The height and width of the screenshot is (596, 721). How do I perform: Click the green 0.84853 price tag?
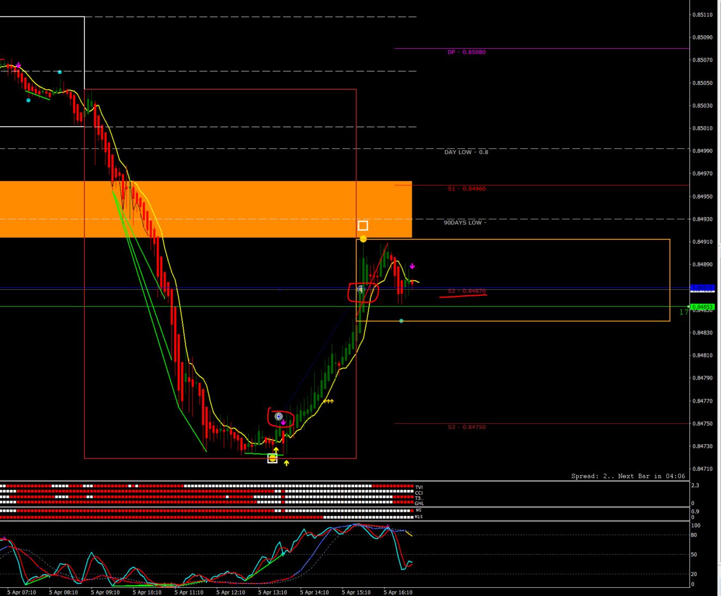(702, 307)
